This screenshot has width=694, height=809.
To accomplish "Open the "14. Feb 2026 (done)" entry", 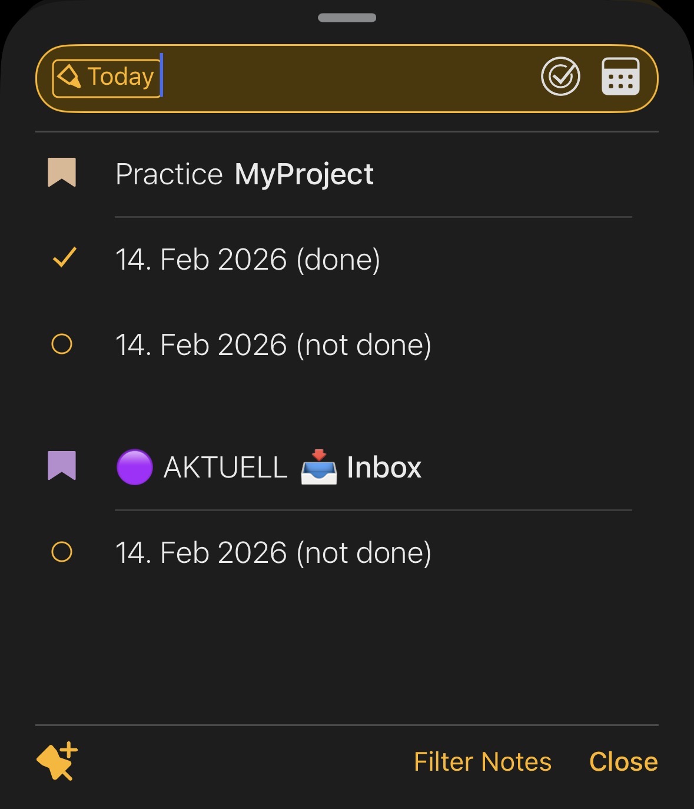I will [x=248, y=260].
